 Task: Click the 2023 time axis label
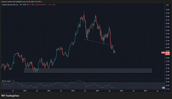click(49, 91)
